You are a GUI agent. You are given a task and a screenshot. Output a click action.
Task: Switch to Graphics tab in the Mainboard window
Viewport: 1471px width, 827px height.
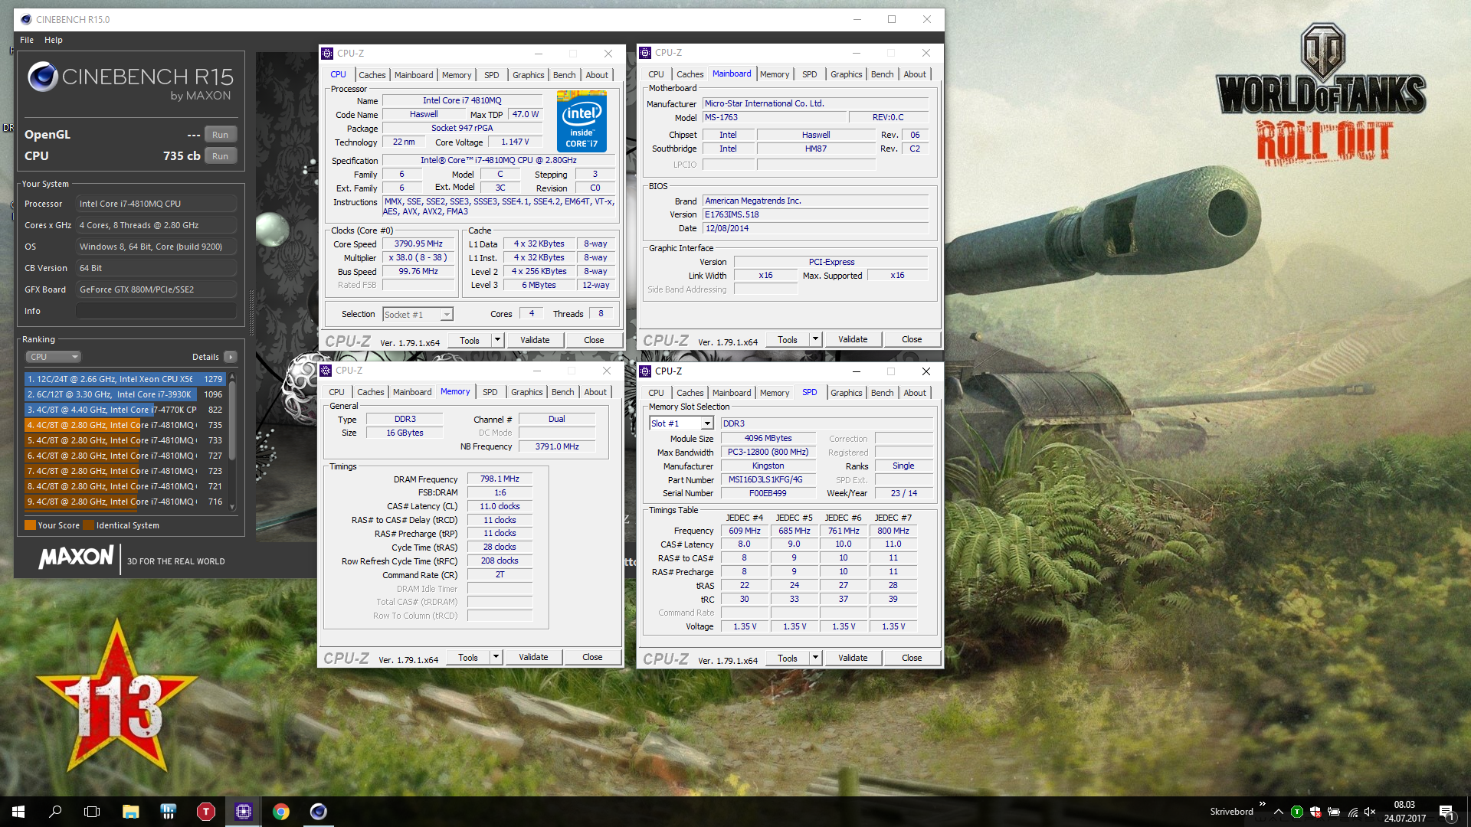(x=847, y=74)
